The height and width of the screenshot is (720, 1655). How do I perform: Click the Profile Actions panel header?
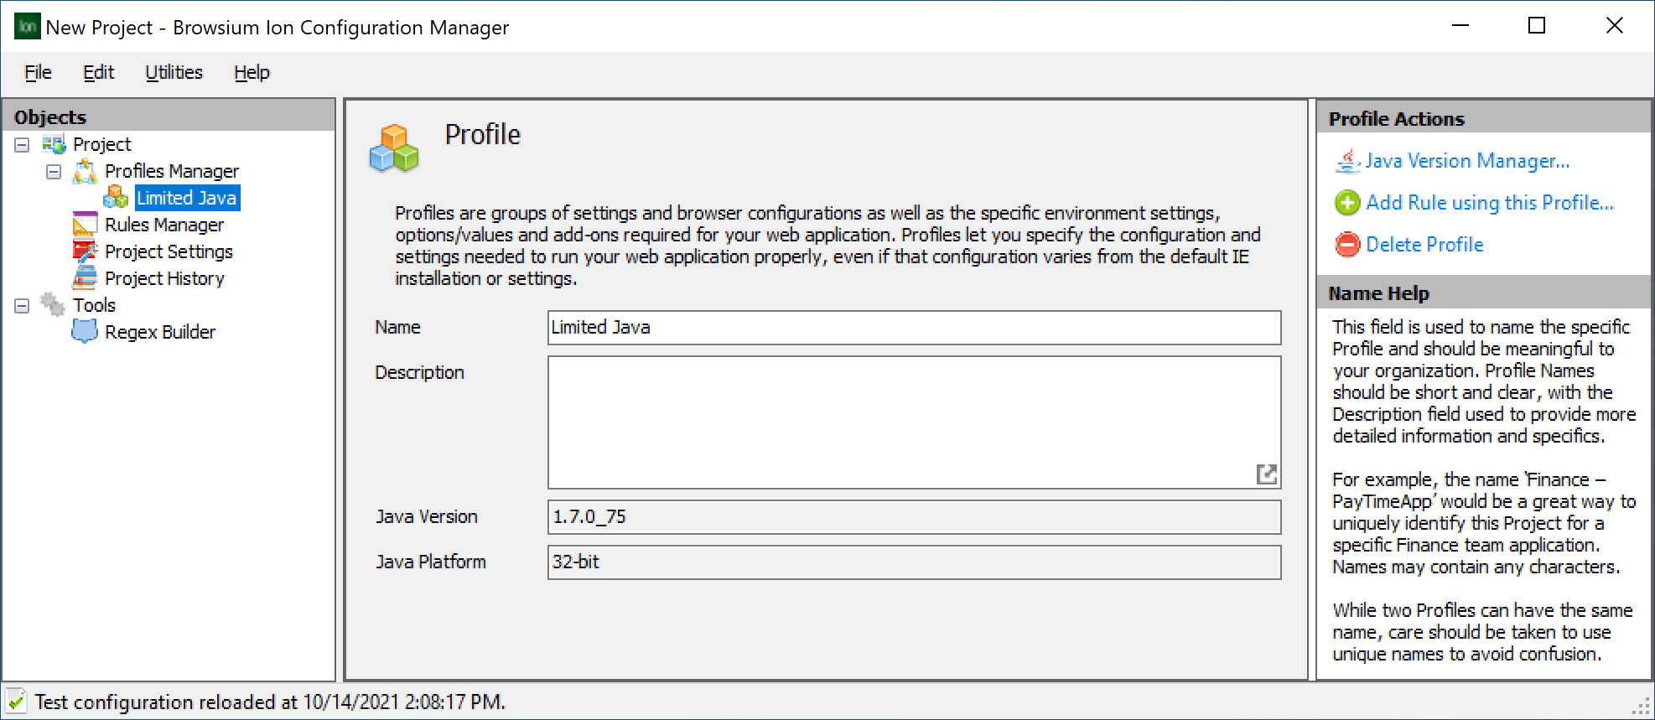[x=1483, y=118]
